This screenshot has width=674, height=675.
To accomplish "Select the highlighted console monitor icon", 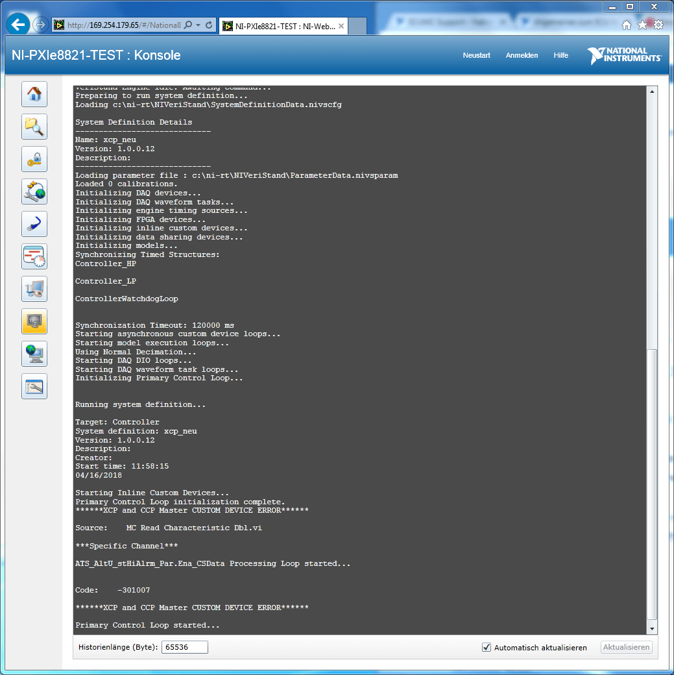I will point(34,321).
